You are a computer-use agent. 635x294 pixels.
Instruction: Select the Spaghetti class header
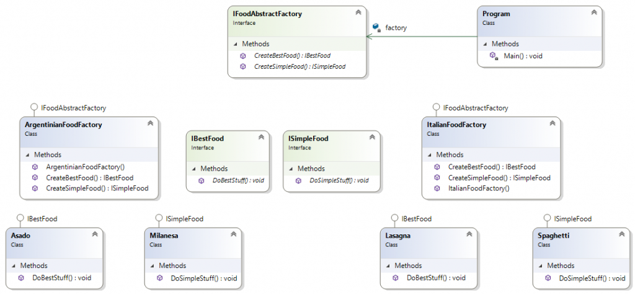(x=581, y=239)
